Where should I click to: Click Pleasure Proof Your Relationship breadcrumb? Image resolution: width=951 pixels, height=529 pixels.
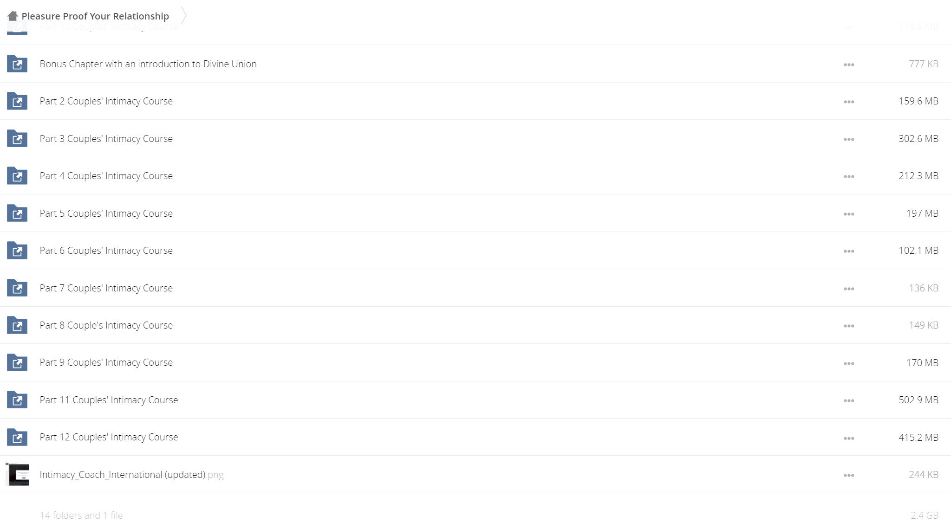click(95, 16)
